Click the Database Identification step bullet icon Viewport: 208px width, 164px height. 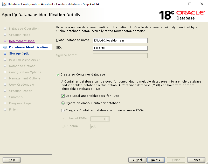tap(5, 47)
